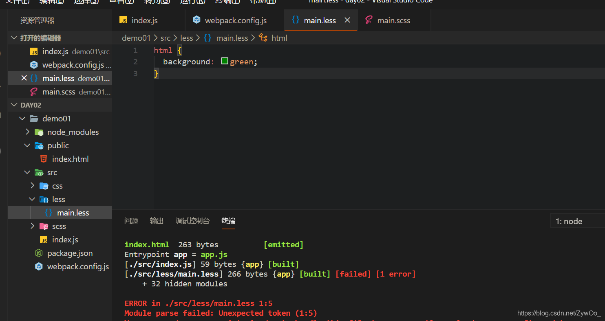Switch to the 问题 panel tab

coord(131,221)
